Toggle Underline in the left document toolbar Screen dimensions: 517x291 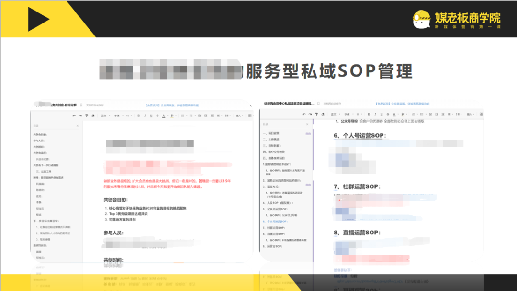pyautogui.click(x=151, y=116)
